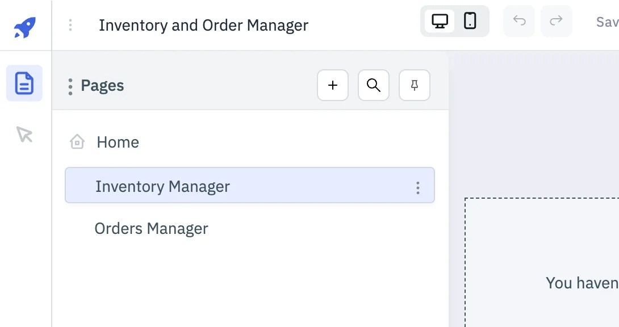Save the Inventory and Order Manager app
Image resolution: width=619 pixels, height=327 pixels.
coord(608,22)
